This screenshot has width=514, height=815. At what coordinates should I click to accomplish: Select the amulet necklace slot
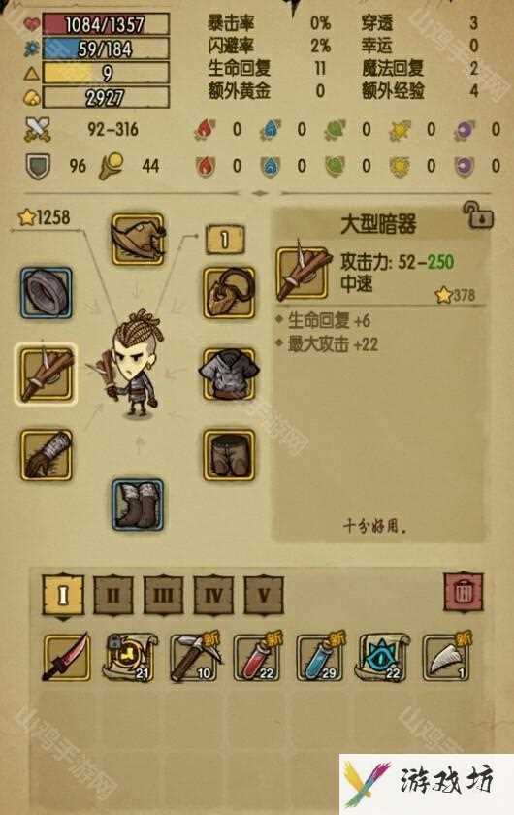click(229, 293)
